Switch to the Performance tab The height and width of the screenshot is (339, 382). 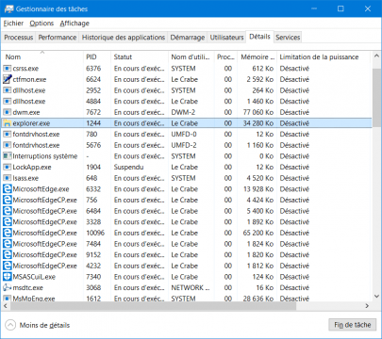click(x=58, y=38)
